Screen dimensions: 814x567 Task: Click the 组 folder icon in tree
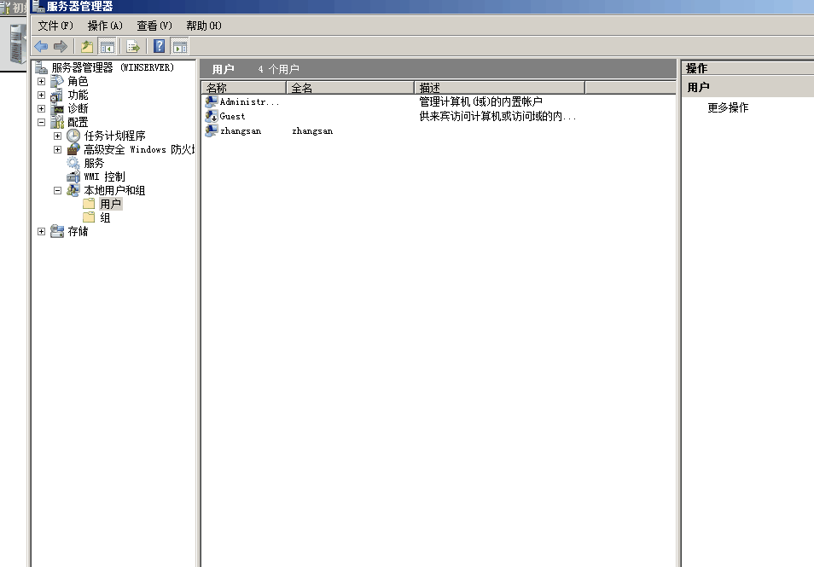point(90,217)
